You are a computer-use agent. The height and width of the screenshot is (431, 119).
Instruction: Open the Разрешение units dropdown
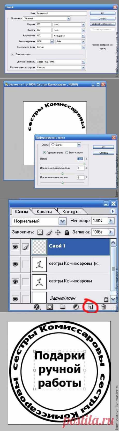[83, 36]
